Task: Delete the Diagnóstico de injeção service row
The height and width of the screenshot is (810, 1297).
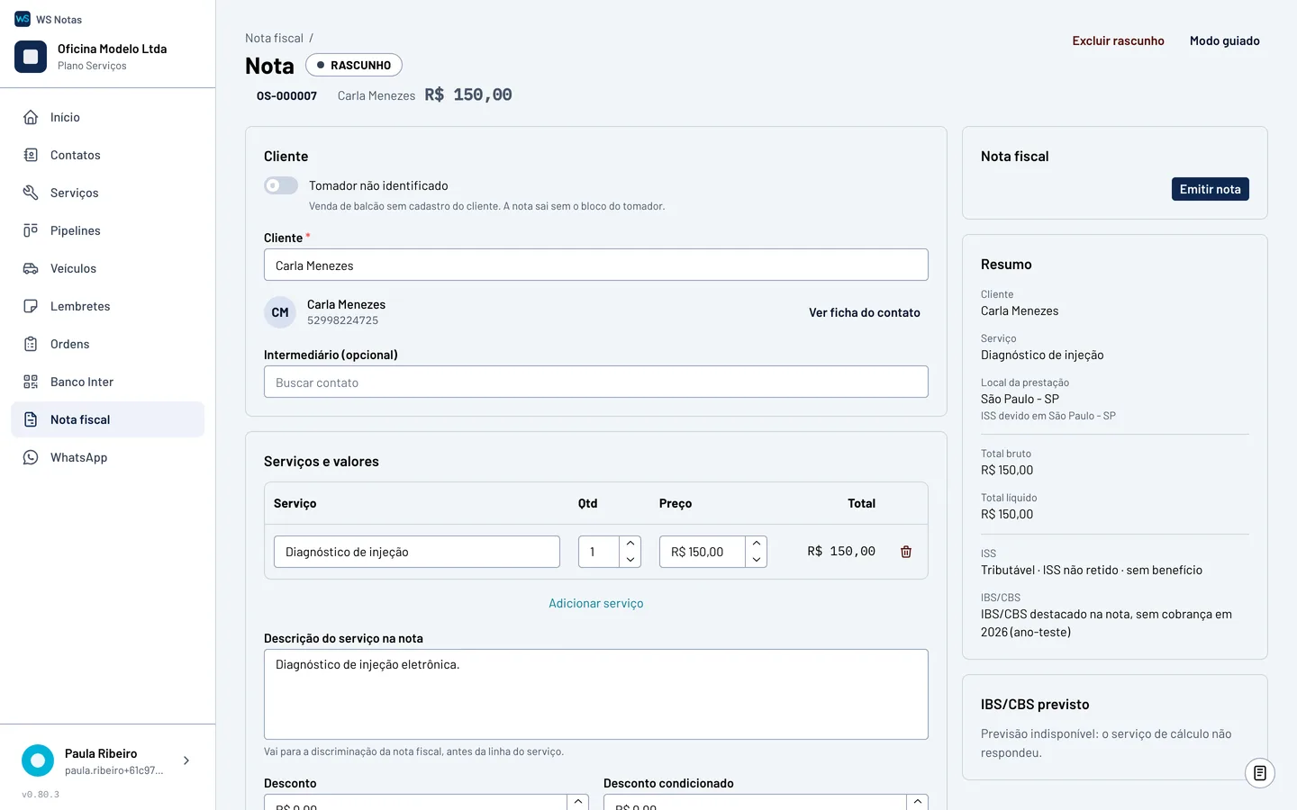Action: click(906, 552)
